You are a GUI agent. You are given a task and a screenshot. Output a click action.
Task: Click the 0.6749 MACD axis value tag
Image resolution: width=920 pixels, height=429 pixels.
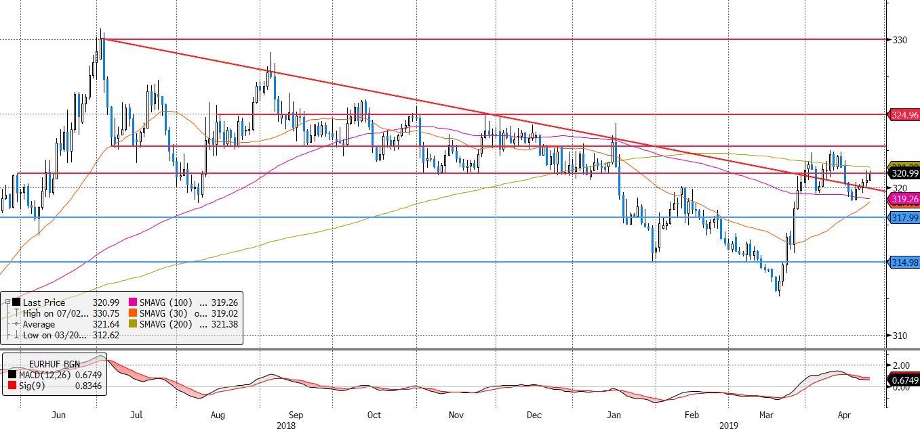pyautogui.click(x=903, y=380)
